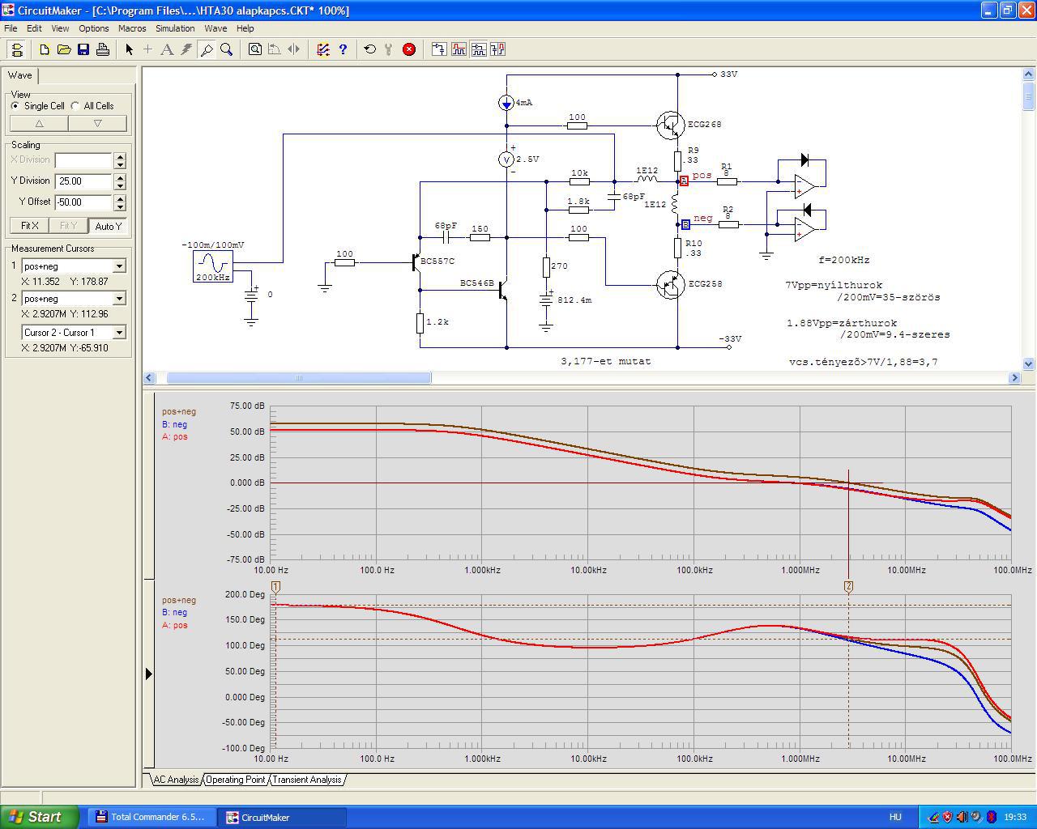Select the text tool letter A
The height and width of the screenshot is (829, 1037).
click(x=167, y=49)
